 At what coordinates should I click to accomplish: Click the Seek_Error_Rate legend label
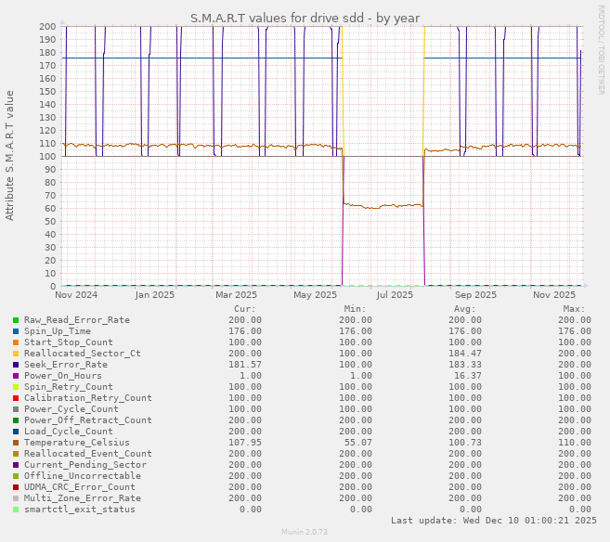[65, 365]
